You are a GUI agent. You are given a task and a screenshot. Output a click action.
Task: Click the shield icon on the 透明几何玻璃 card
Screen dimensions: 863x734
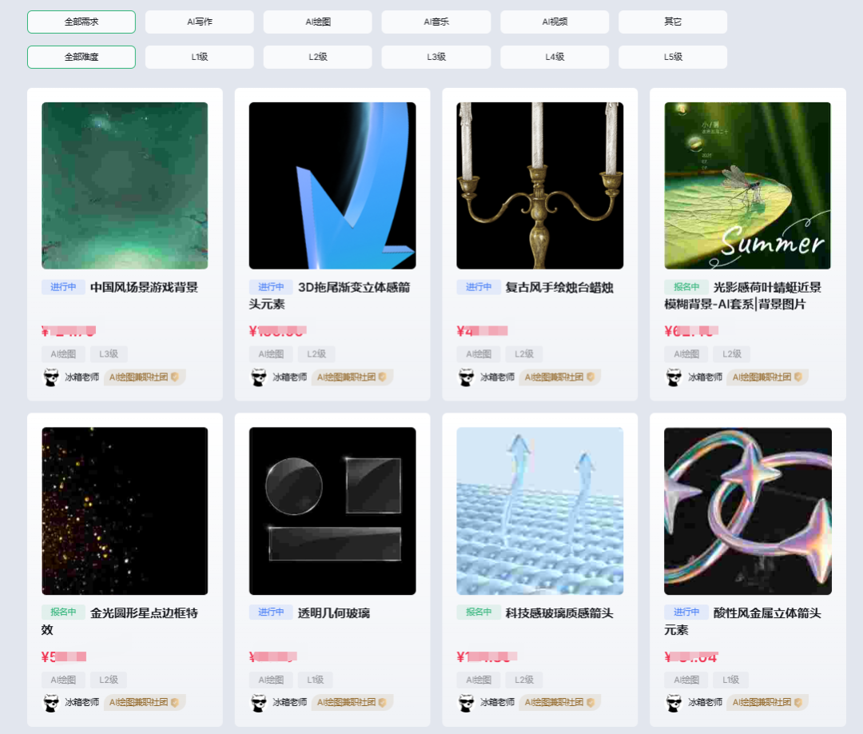(383, 703)
